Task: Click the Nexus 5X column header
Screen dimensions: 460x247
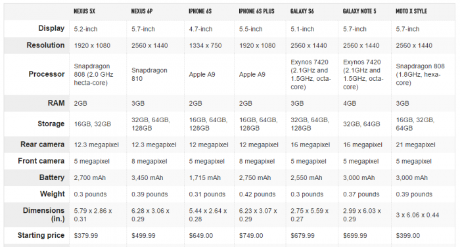Action: 85,11
